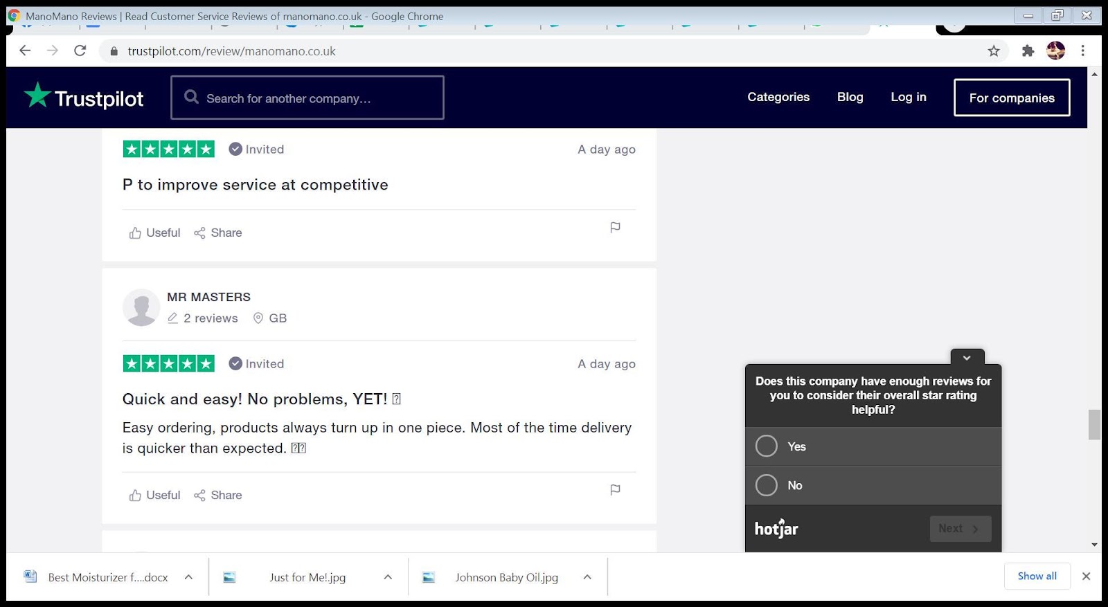This screenshot has width=1108, height=607.
Task: Click the browser address bar URL
Action: (x=231, y=51)
